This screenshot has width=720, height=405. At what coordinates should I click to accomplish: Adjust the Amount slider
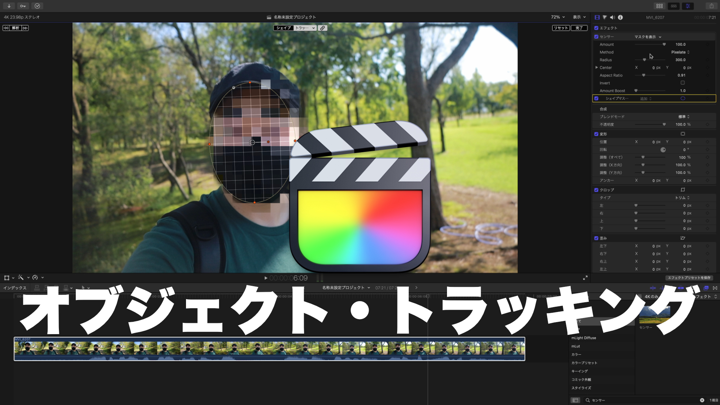click(650, 45)
